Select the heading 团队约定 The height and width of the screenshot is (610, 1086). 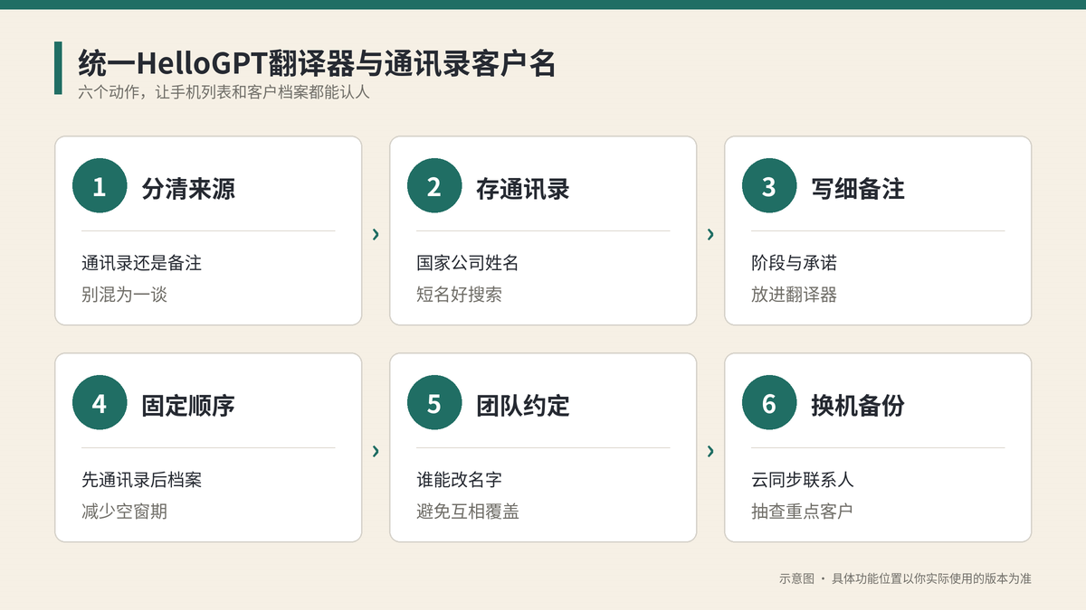click(x=523, y=405)
